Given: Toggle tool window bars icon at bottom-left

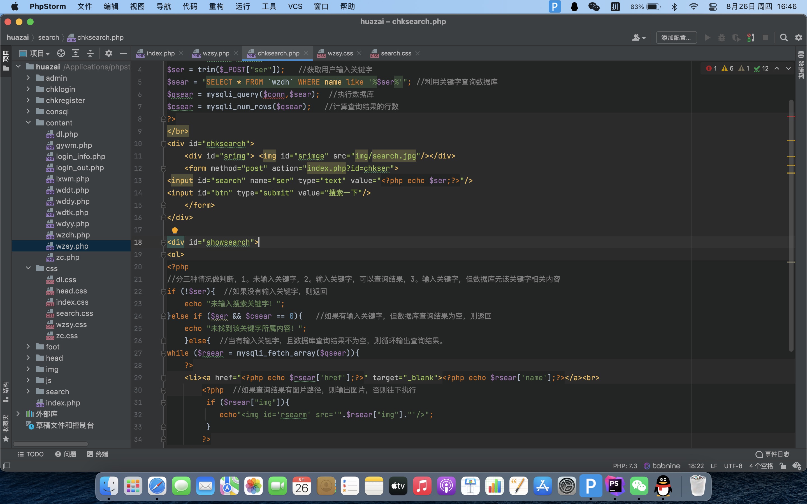Looking at the screenshot, I should tap(7, 466).
